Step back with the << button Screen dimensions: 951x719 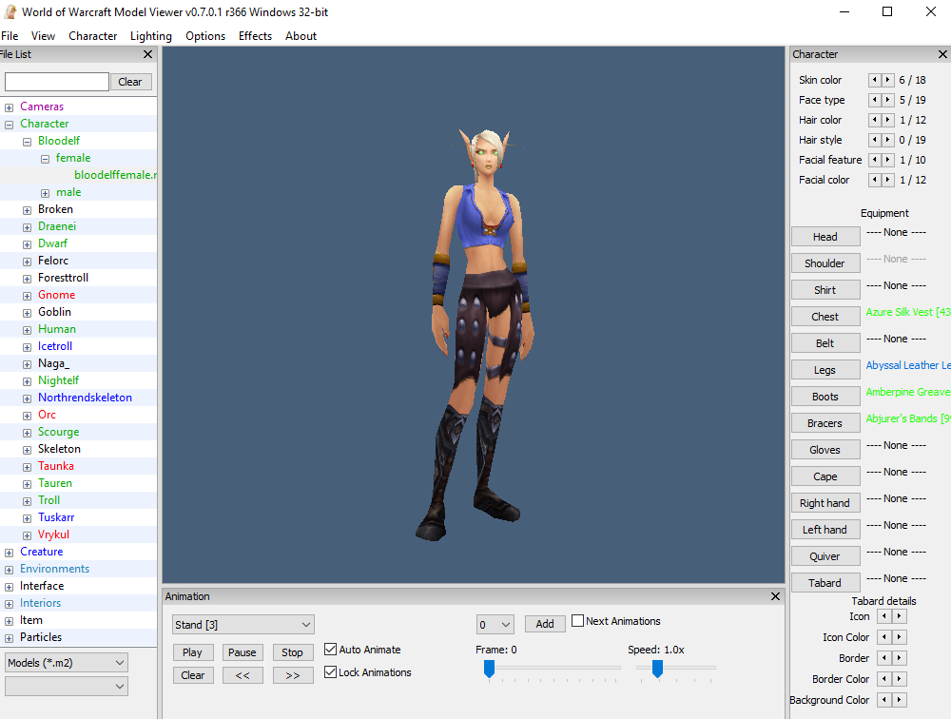click(243, 675)
